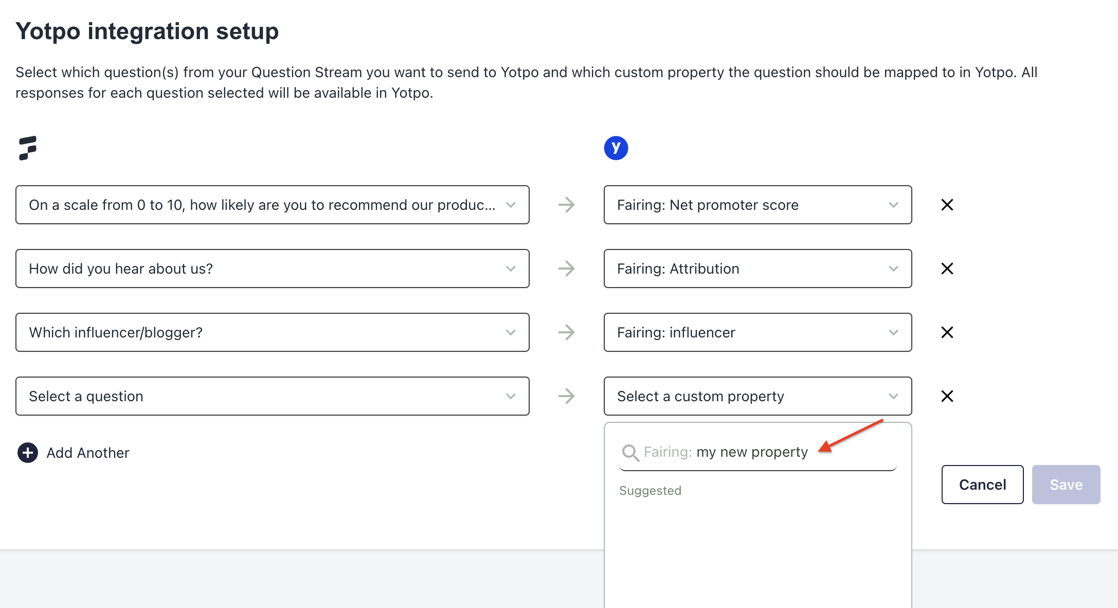Click the search magnifier icon in property field
This screenshot has height=608, width=1118.
tap(629, 452)
